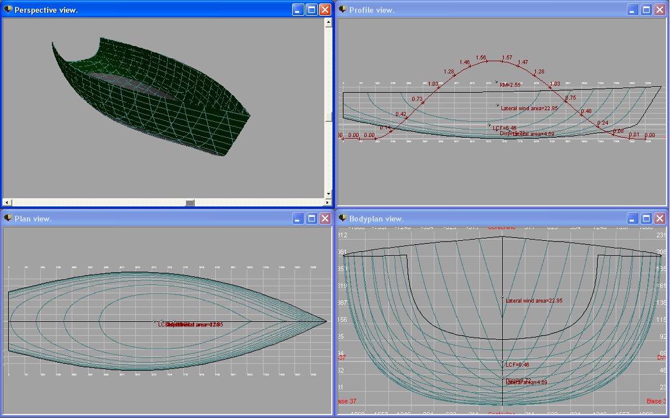Viewport: 670px width, 418px height.
Task: Minimize the Plan view window
Action: click(298, 219)
